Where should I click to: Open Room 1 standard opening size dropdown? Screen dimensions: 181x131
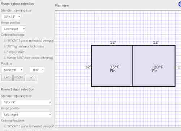(x=11, y=17)
